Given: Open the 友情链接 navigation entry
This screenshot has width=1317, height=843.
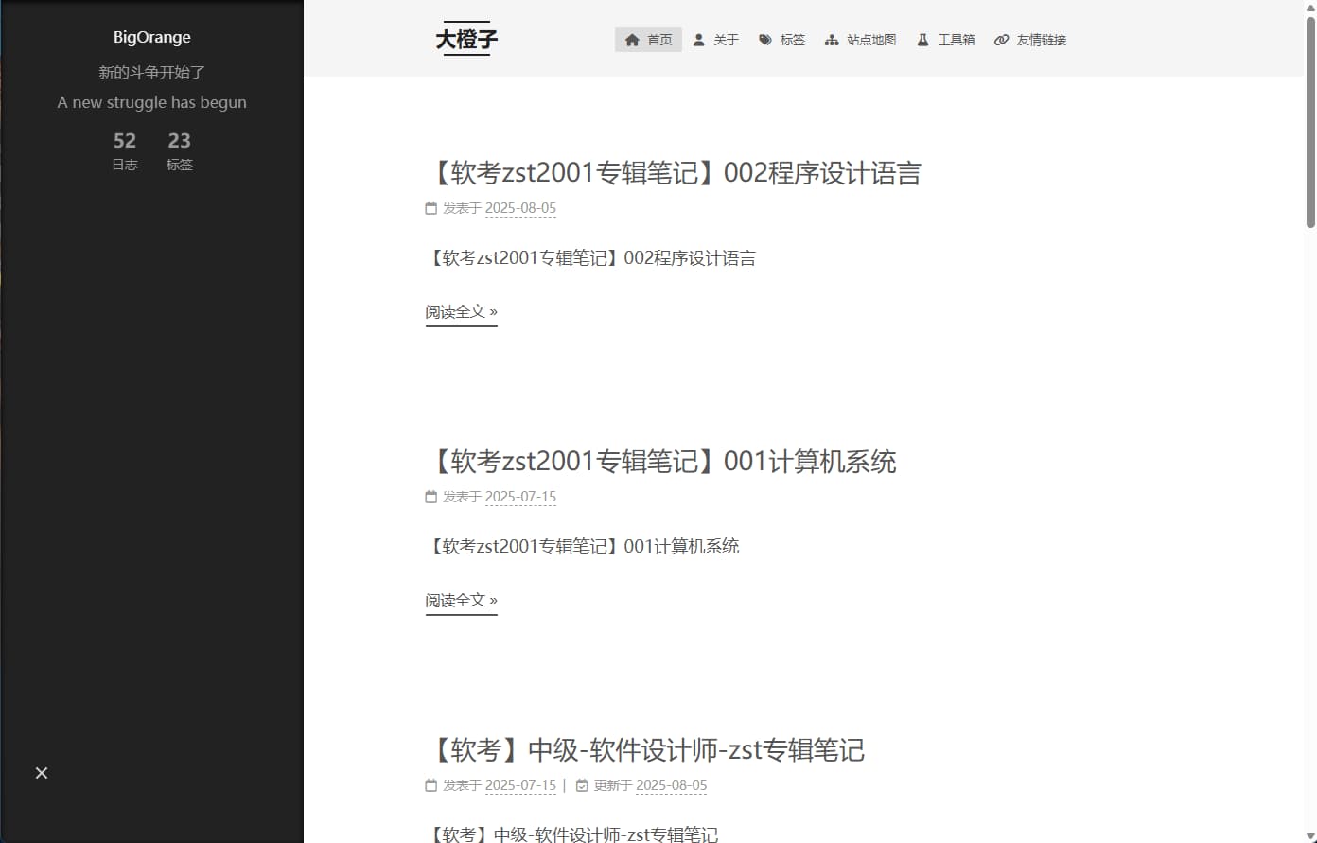Looking at the screenshot, I should tap(1041, 40).
